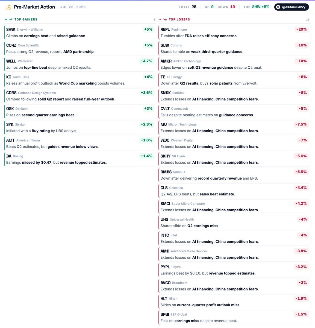Click the Top Losers down-trend arrow icon
315x328 pixels.
tap(165, 19)
